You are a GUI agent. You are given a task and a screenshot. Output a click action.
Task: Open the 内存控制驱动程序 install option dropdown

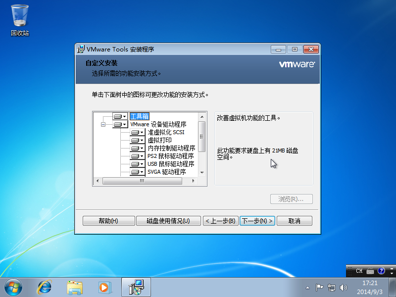[138, 148]
